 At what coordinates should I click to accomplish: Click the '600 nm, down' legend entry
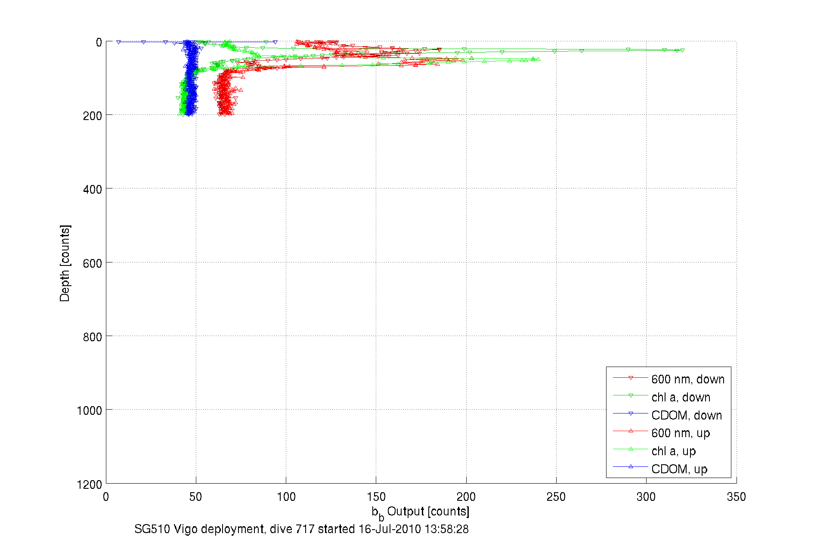(x=669, y=379)
